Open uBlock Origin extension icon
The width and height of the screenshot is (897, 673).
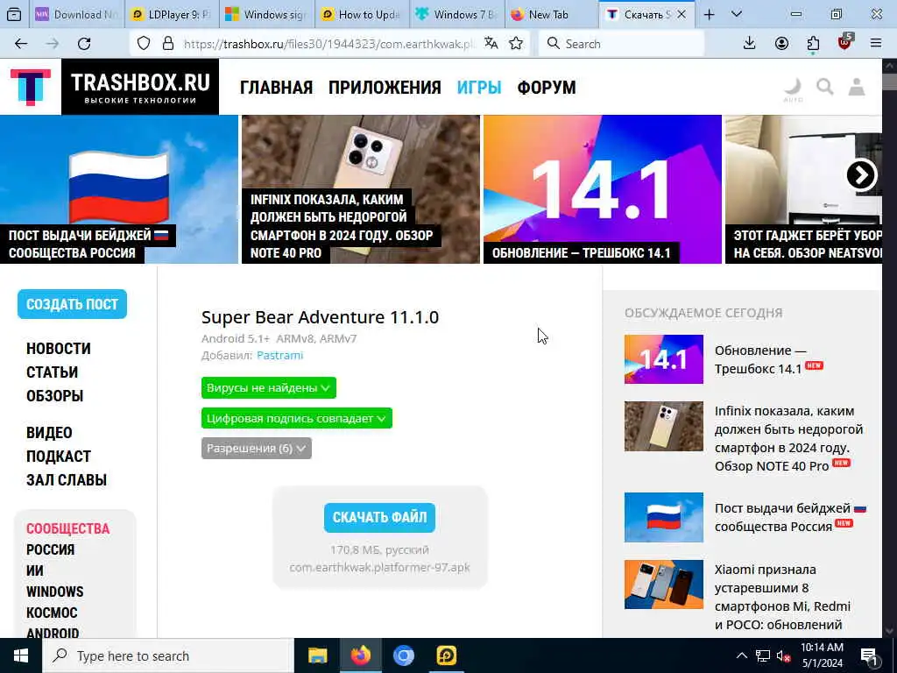pyautogui.click(x=845, y=42)
